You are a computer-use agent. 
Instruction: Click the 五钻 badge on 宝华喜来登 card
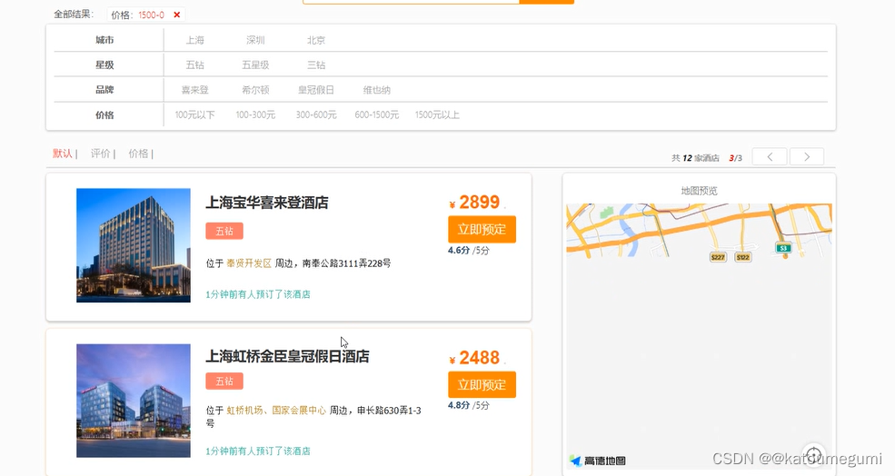coord(224,231)
